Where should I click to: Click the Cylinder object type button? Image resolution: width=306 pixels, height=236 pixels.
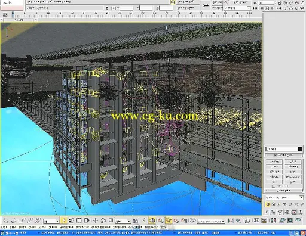[274, 171]
